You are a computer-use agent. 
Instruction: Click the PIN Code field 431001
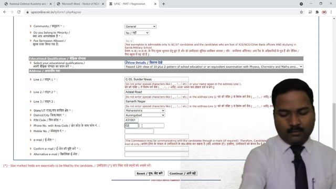coord(131,120)
